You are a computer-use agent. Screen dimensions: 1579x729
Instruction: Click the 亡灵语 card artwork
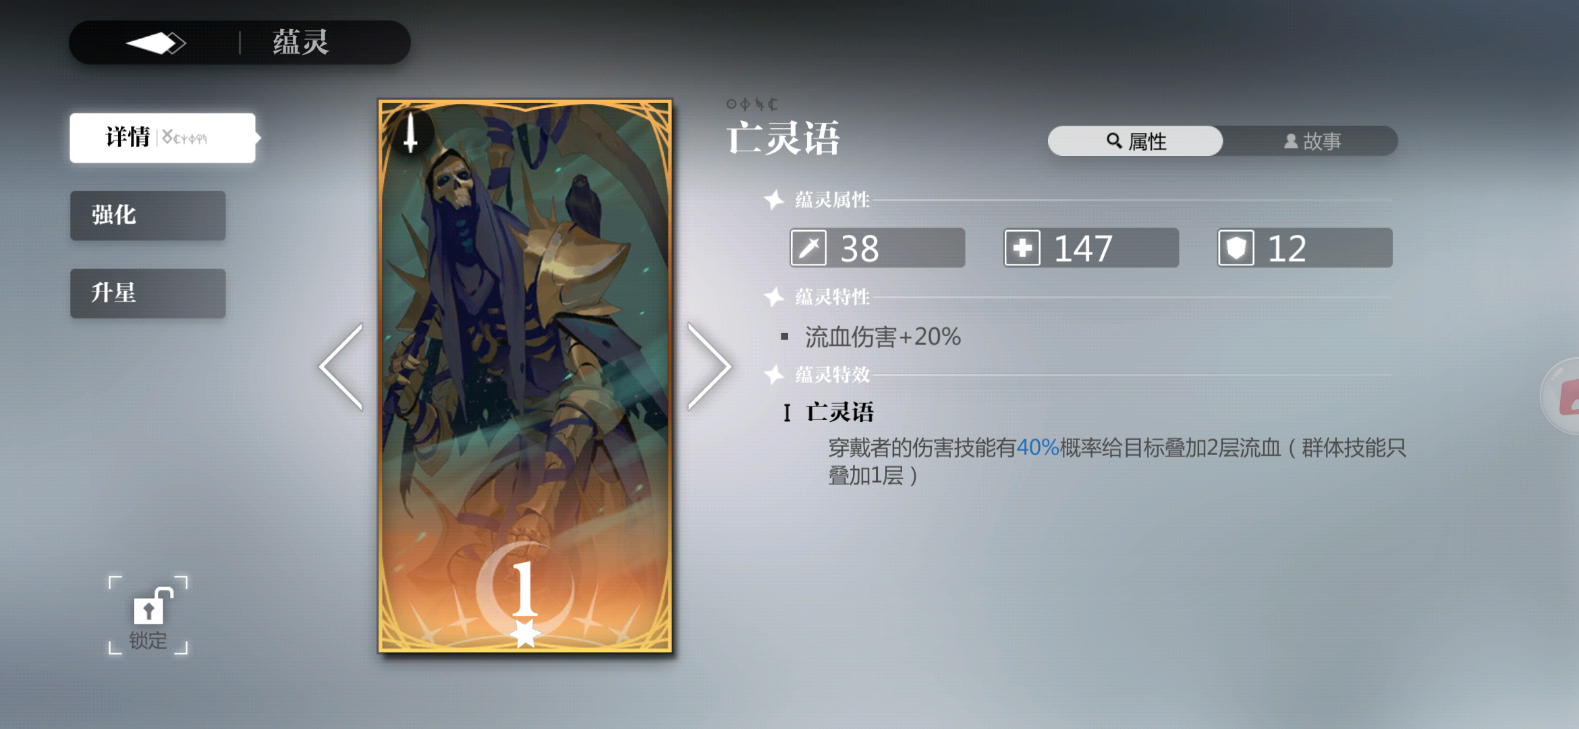point(525,376)
